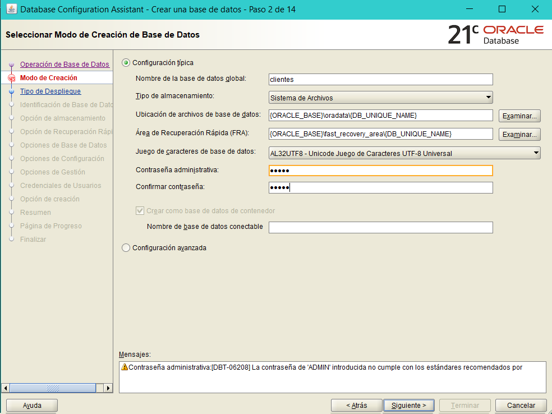Focus the Confirmar contraseña field
Image resolution: width=552 pixels, height=414 pixels.
(x=380, y=187)
